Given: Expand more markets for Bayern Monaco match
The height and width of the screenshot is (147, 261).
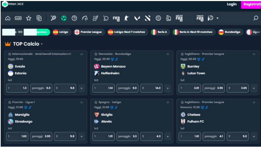Looking at the screenshot, I should tap(168, 88).
